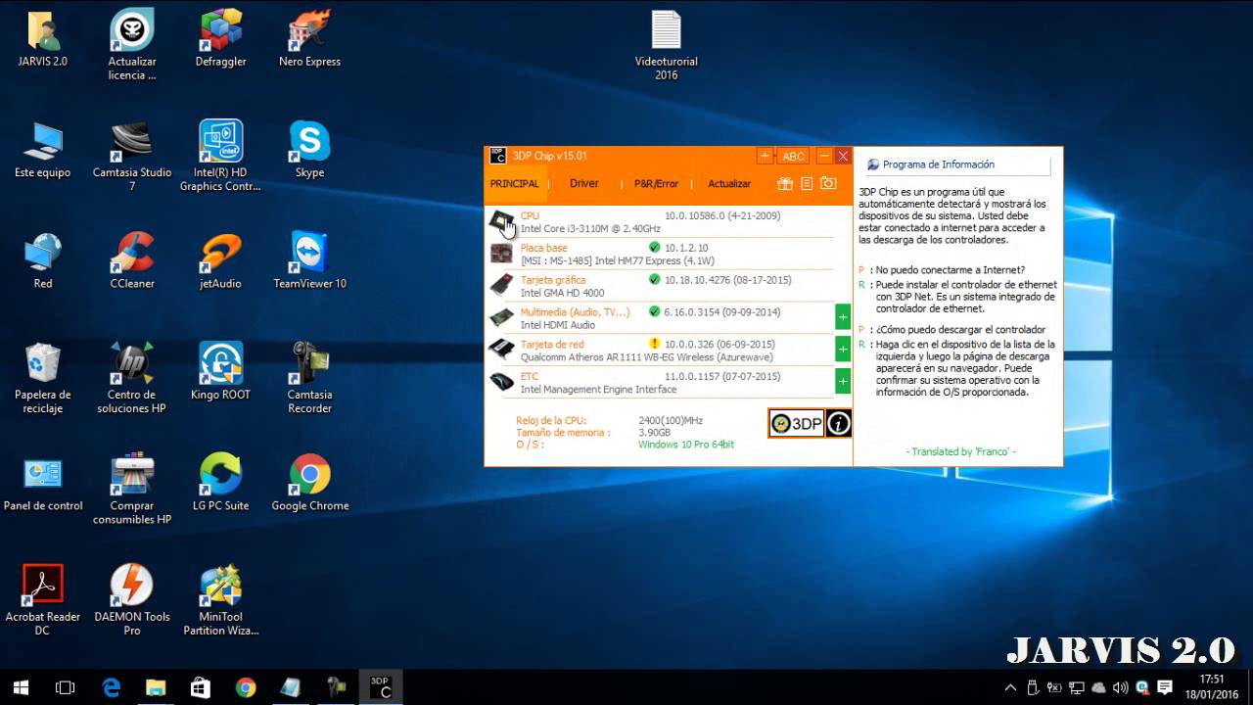The width and height of the screenshot is (1253, 705).
Task: Open MiniTool Partition Wizard desktop icon
Action: coord(221,600)
